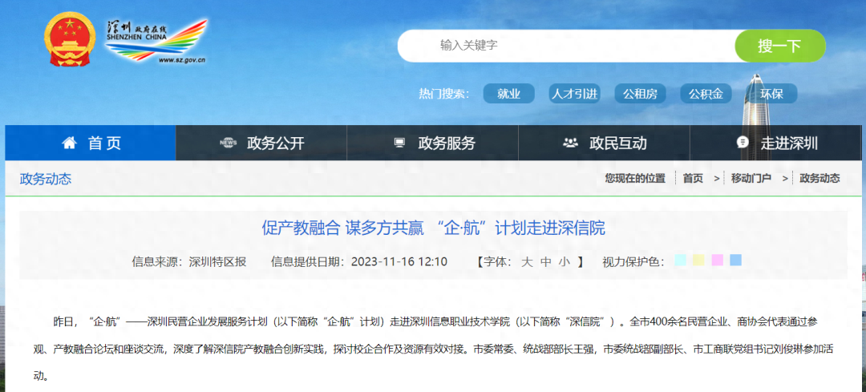
Task: Click the house icon beside 首页
Action: [x=70, y=143]
